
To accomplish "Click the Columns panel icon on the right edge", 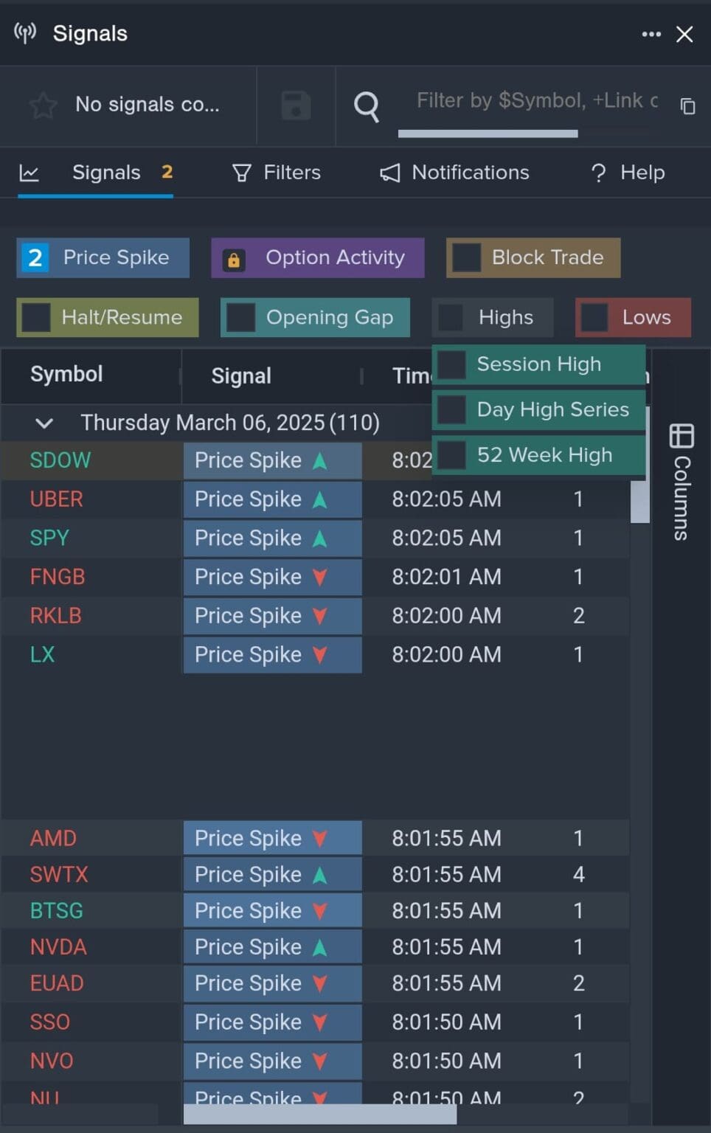I will 680,437.
